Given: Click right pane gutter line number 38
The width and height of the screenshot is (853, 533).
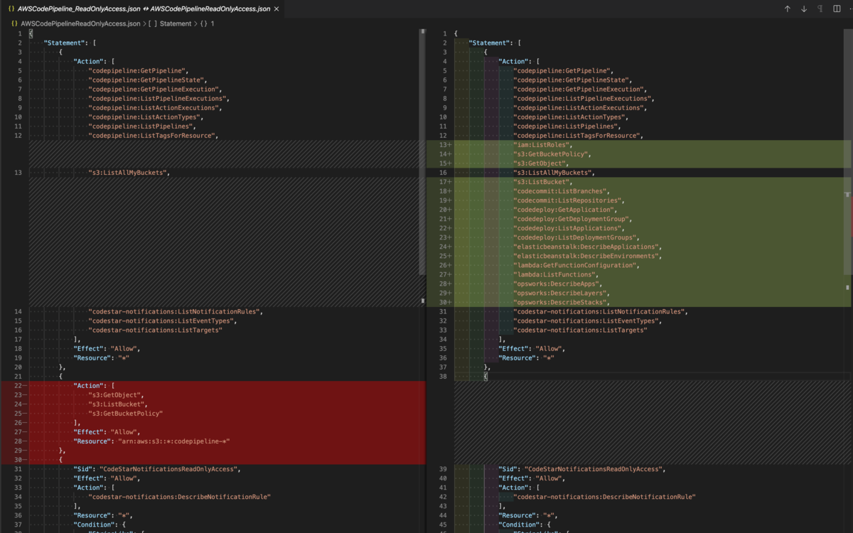Looking at the screenshot, I should click(x=442, y=376).
